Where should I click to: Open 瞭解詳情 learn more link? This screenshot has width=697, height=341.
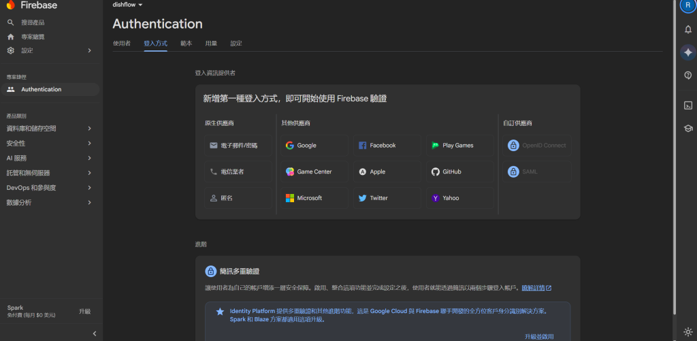coord(536,288)
